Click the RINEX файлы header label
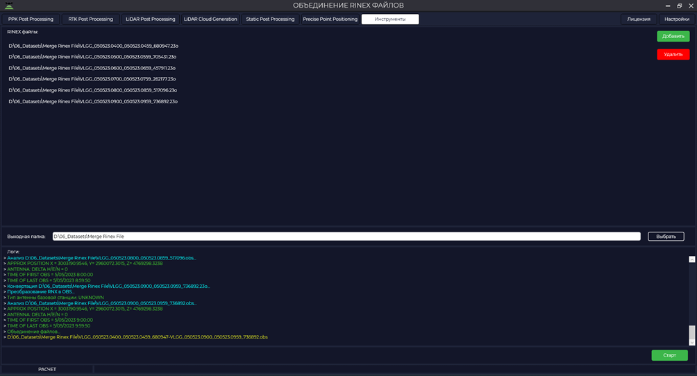 [x=23, y=32]
